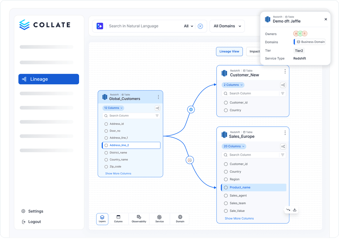This screenshot has height=241, width=339.
Task: Click the download lineage export icon
Action: [294, 210]
